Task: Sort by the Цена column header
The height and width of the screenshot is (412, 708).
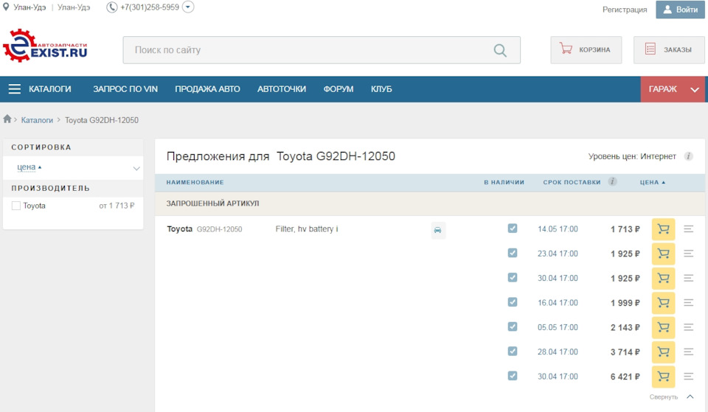Action: pyautogui.click(x=652, y=182)
